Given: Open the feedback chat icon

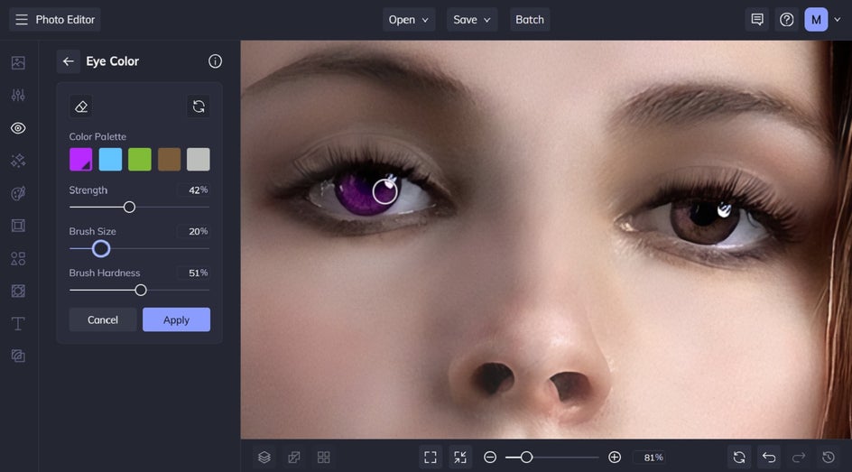Looking at the screenshot, I should (757, 20).
